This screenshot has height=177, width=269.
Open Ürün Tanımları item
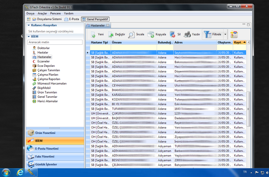coord(47,92)
